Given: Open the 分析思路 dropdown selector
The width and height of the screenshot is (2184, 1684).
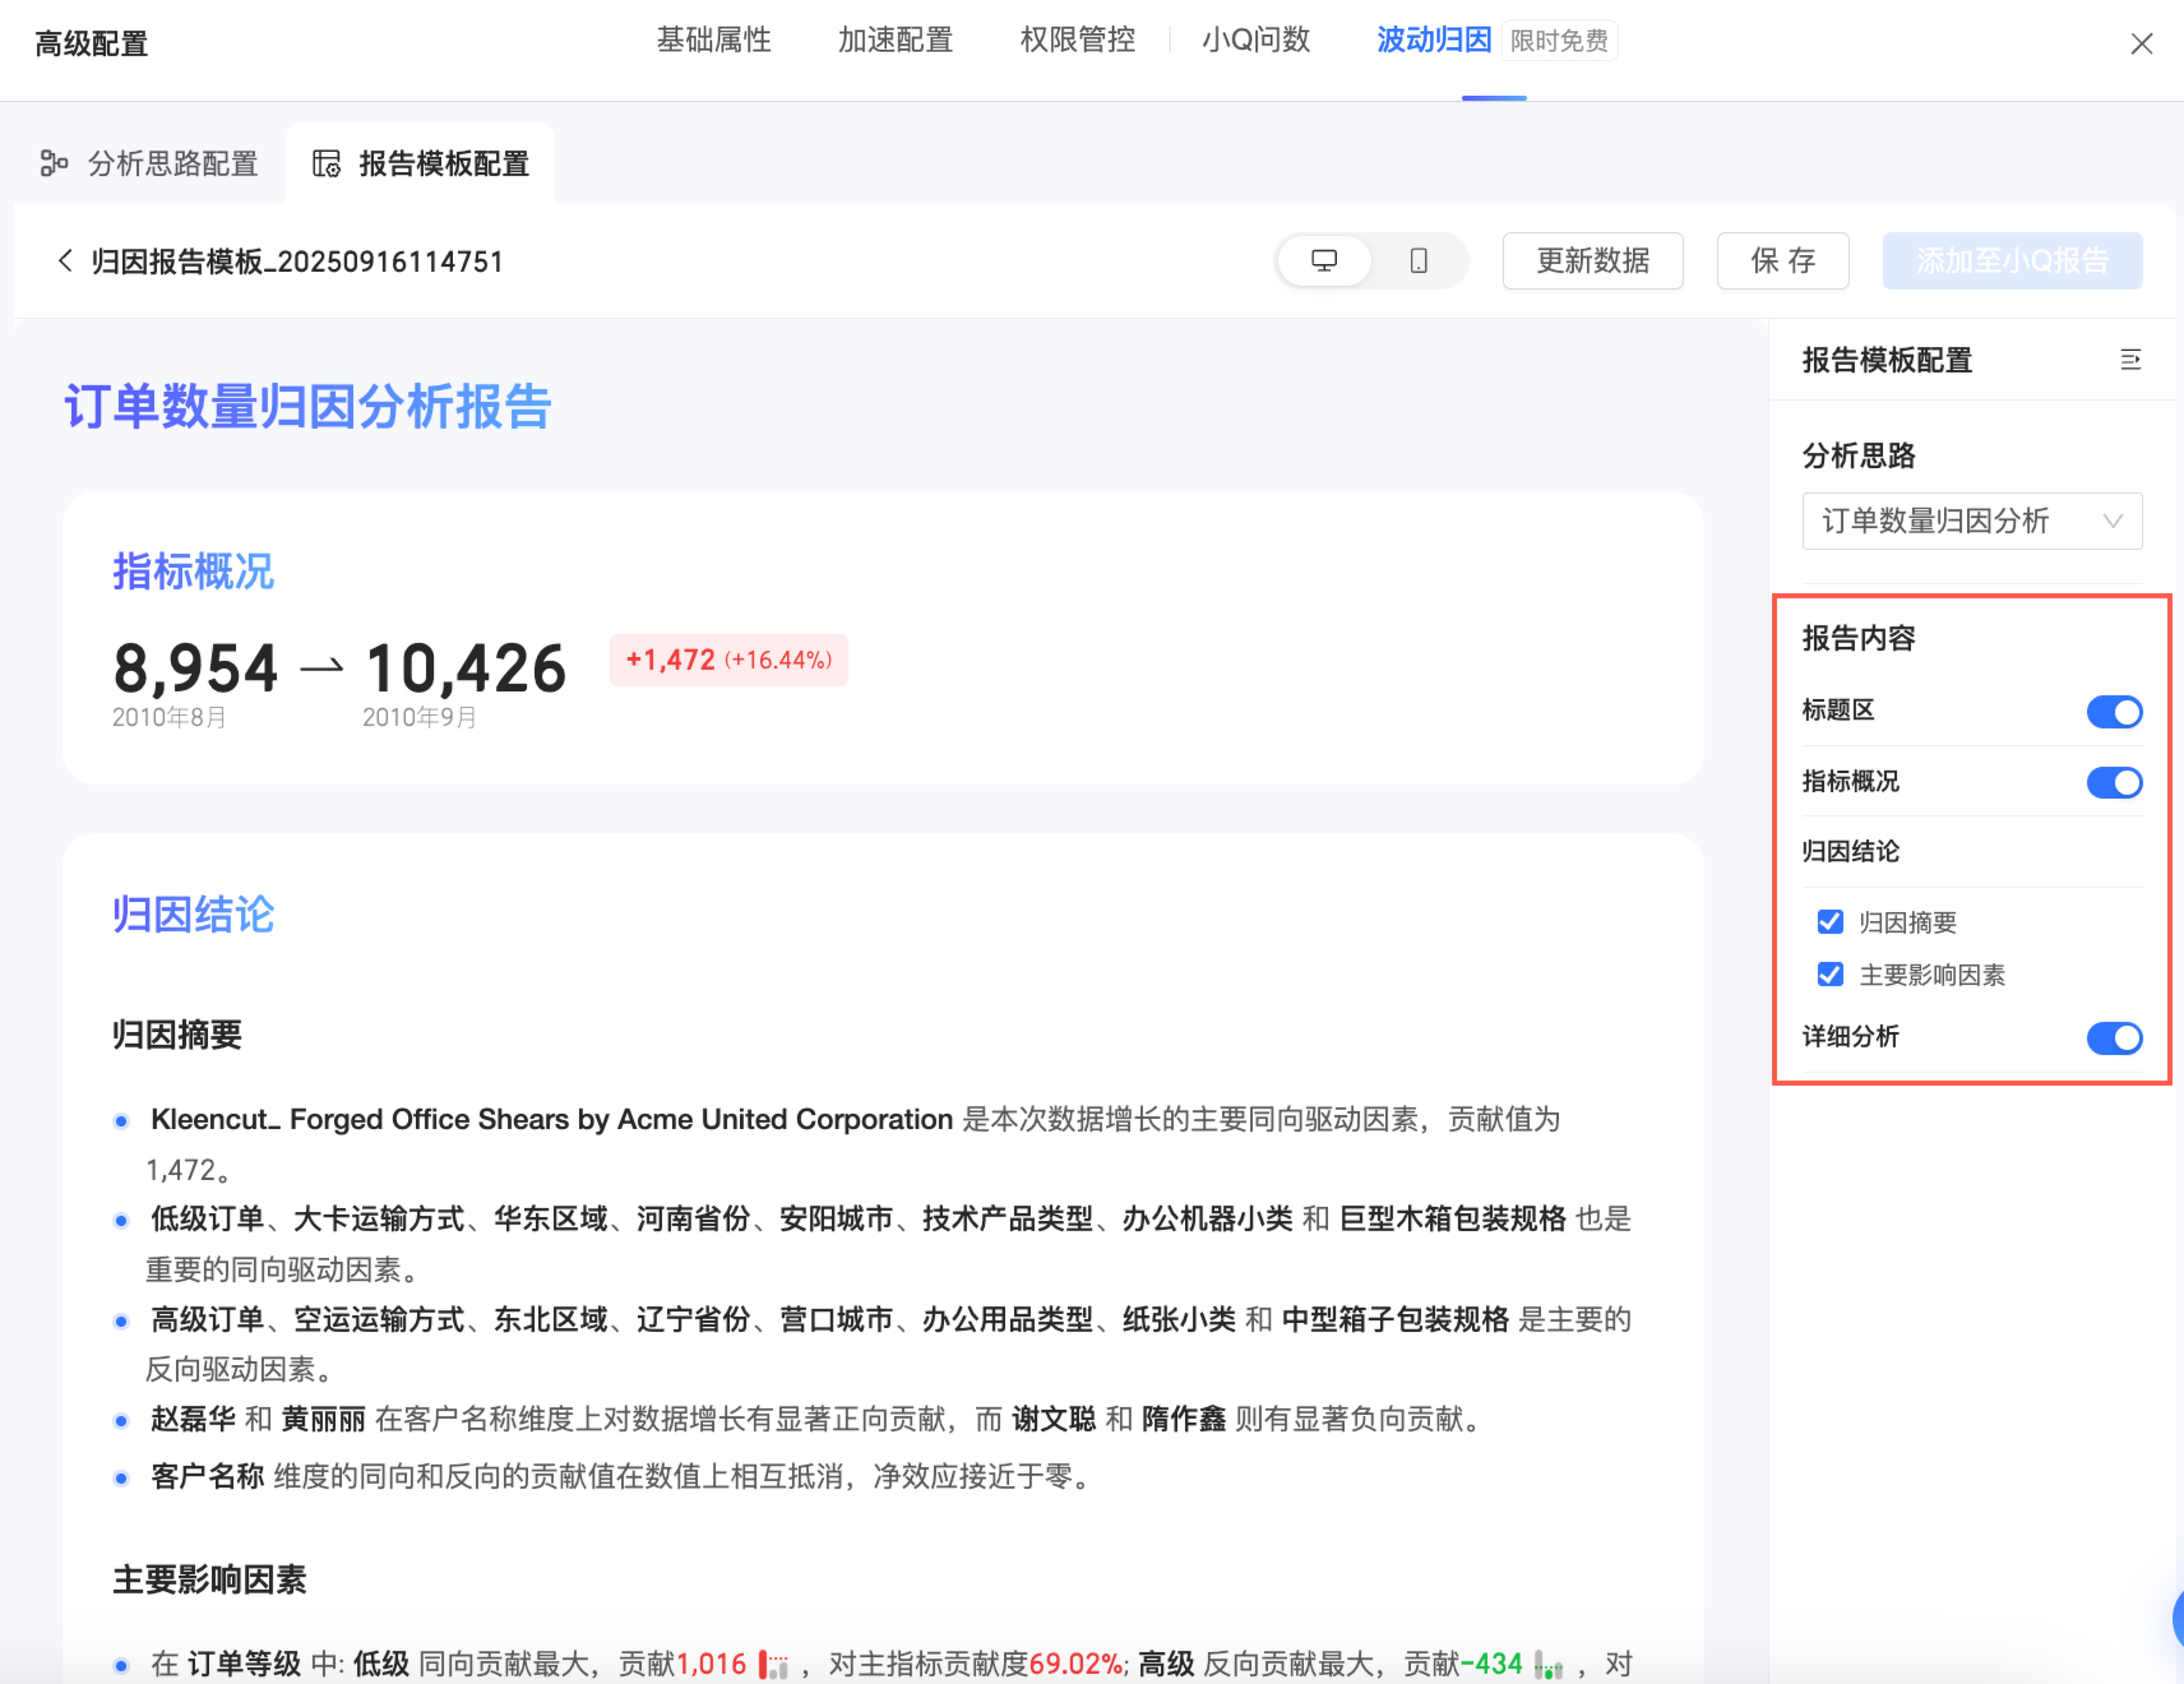Looking at the screenshot, I should coord(1971,521).
